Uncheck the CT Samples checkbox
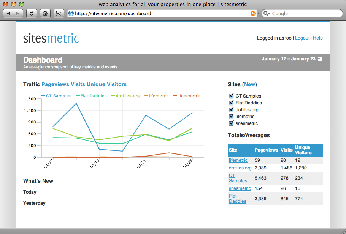This screenshot has height=234, width=346. pos(231,96)
